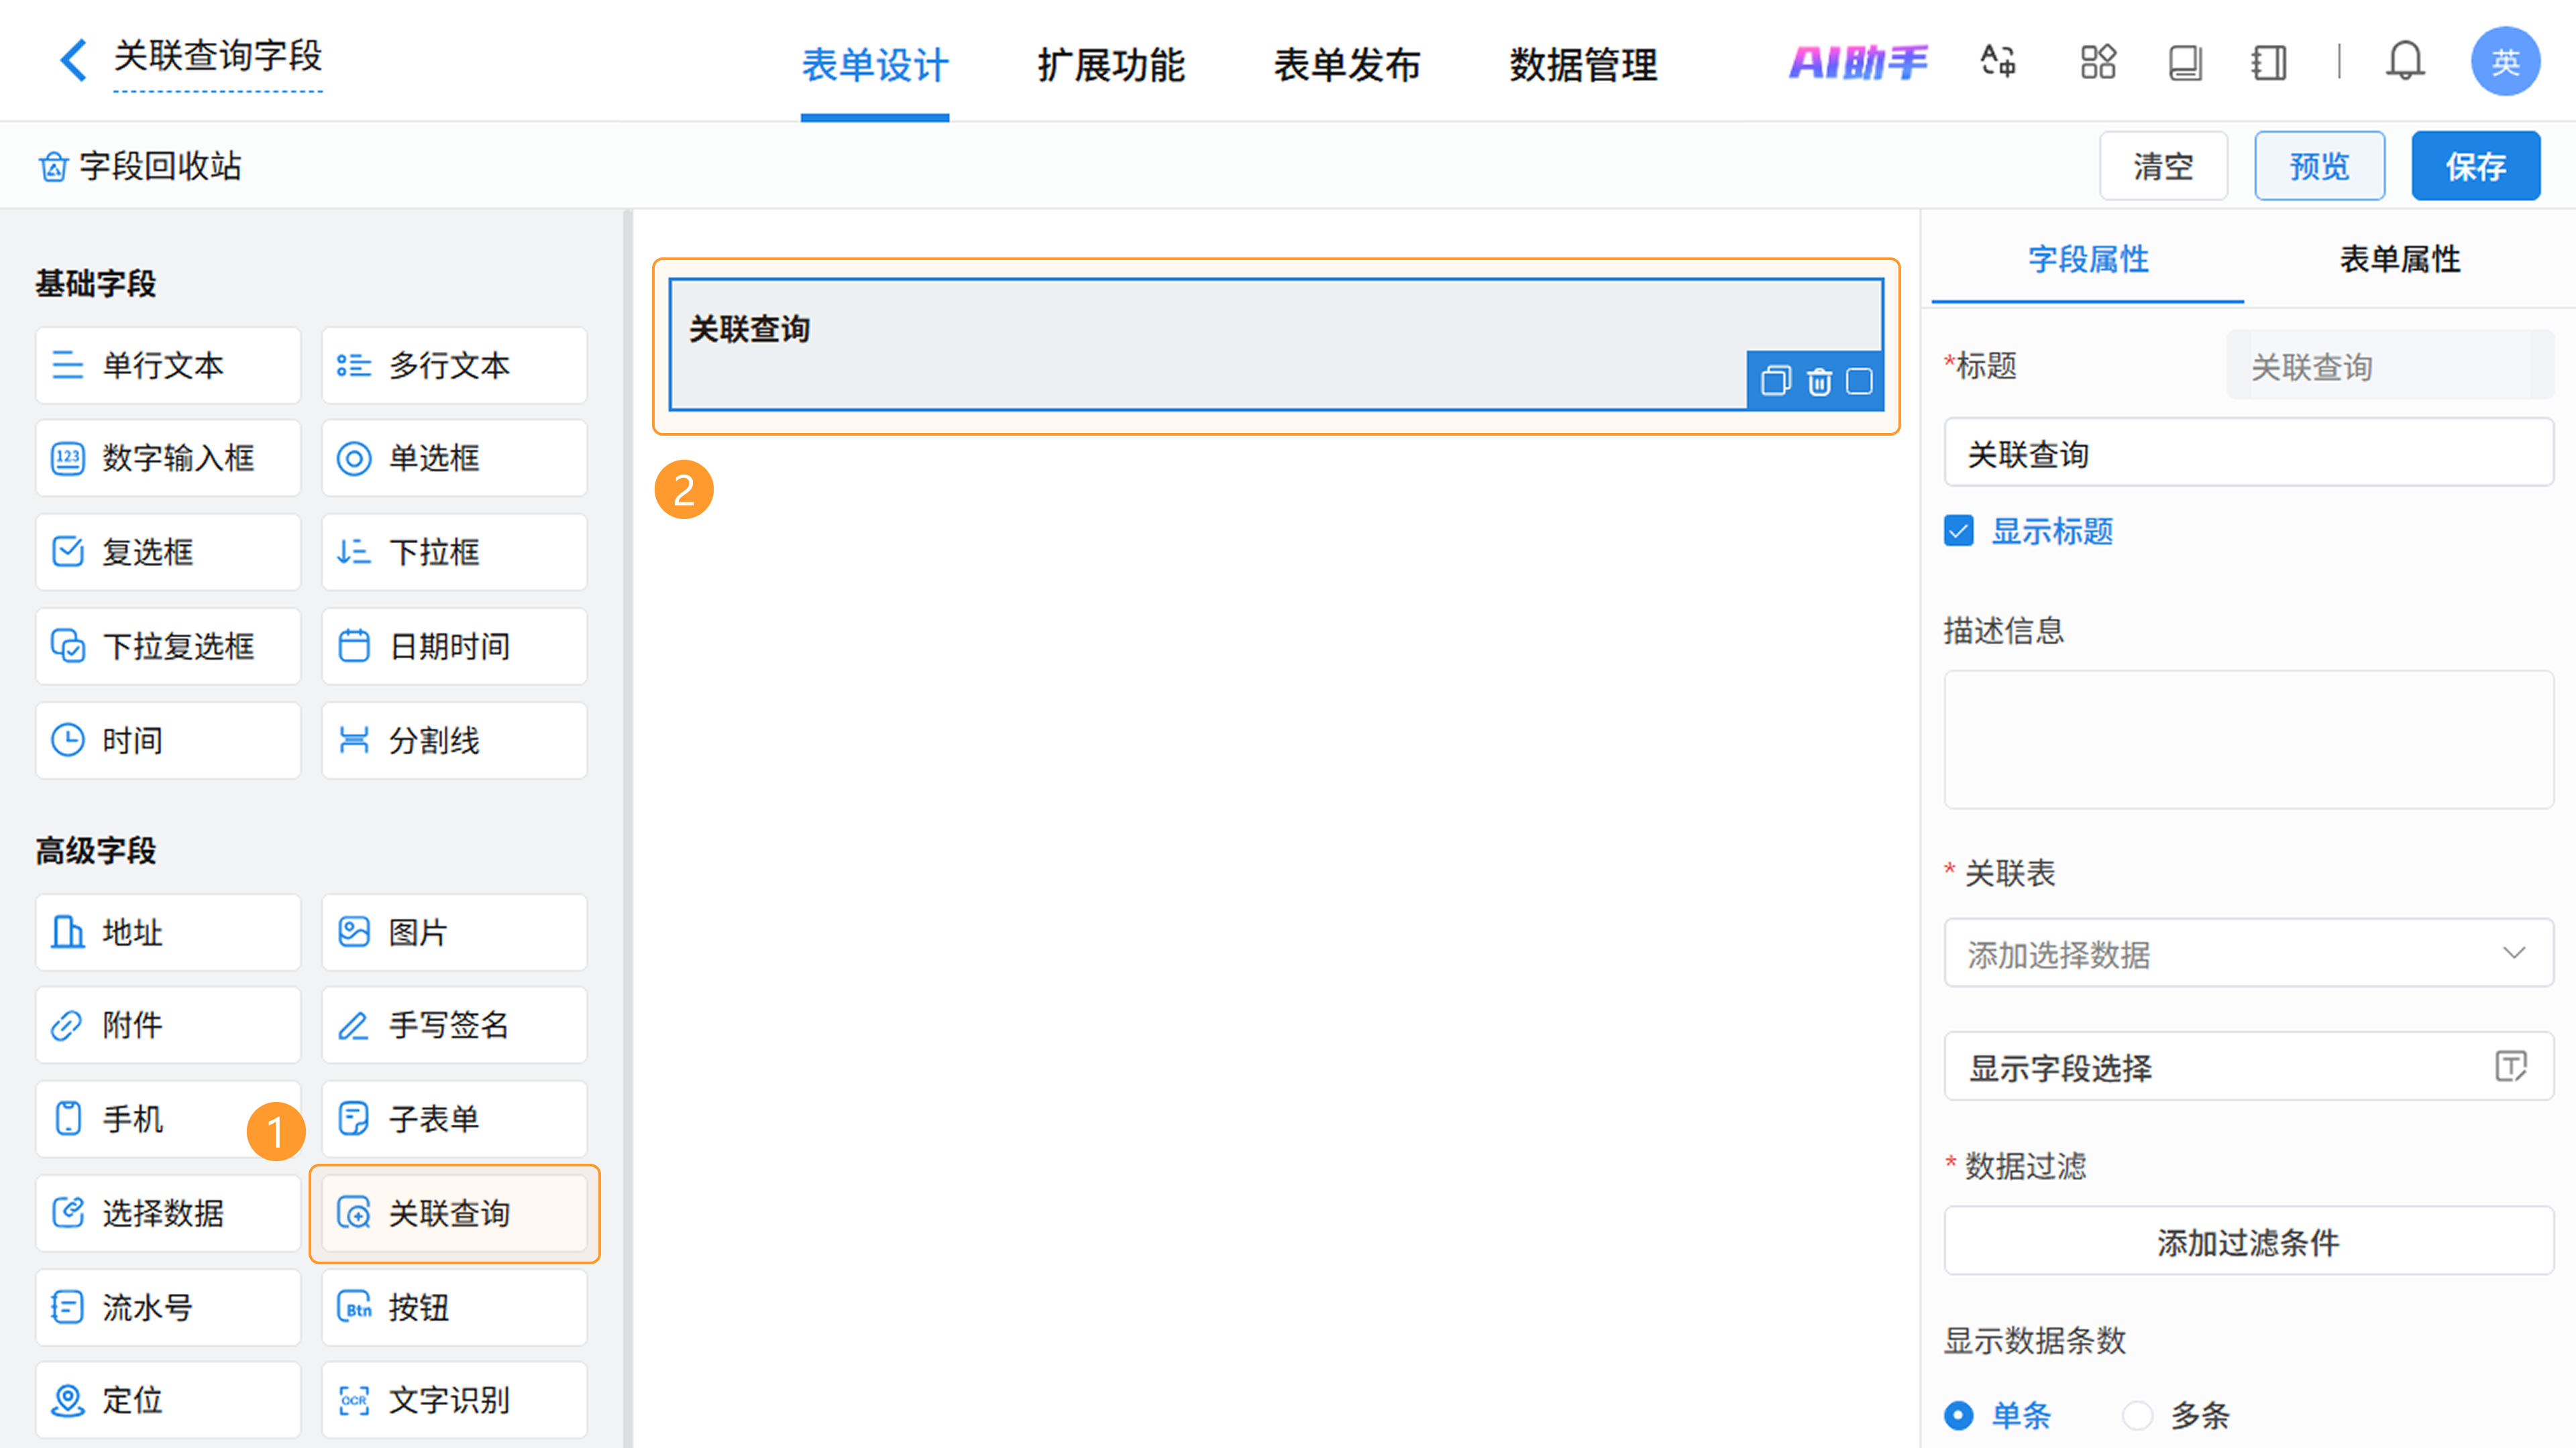Image resolution: width=2576 pixels, height=1448 pixels.
Task: Open the user avatar 英
Action: (2505, 62)
